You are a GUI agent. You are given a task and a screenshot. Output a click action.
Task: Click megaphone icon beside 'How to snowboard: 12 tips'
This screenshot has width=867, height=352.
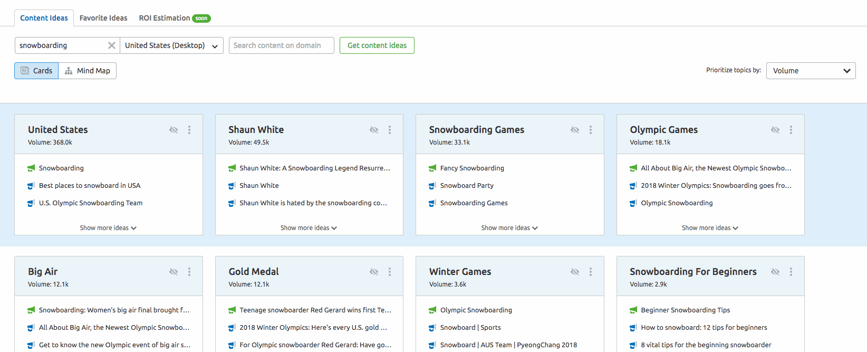point(633,328)
